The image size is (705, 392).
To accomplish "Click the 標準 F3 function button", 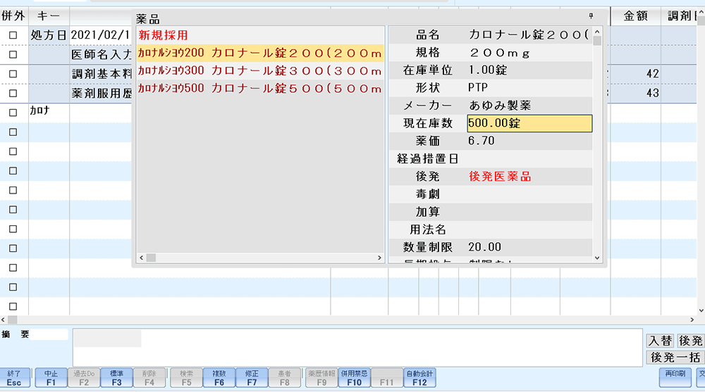I will tap(116, 378).
